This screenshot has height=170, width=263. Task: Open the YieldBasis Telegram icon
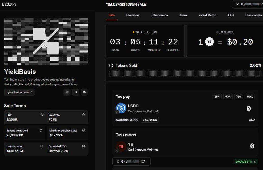(76, 92)
